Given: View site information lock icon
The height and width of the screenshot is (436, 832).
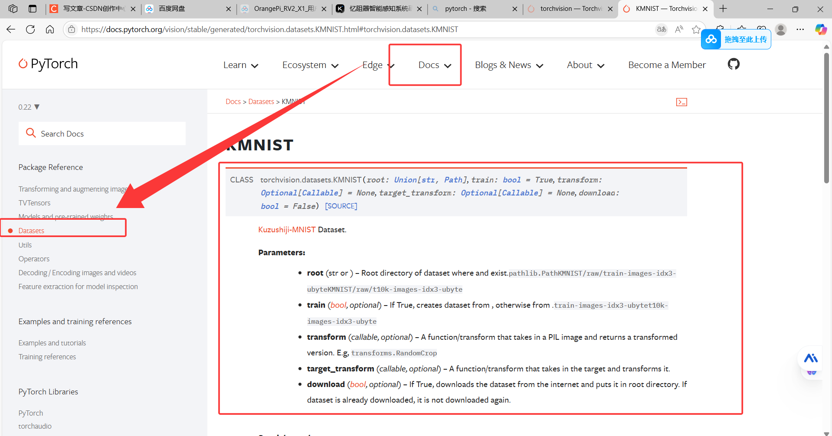Looking at the screenshot, I should [72, 29].
